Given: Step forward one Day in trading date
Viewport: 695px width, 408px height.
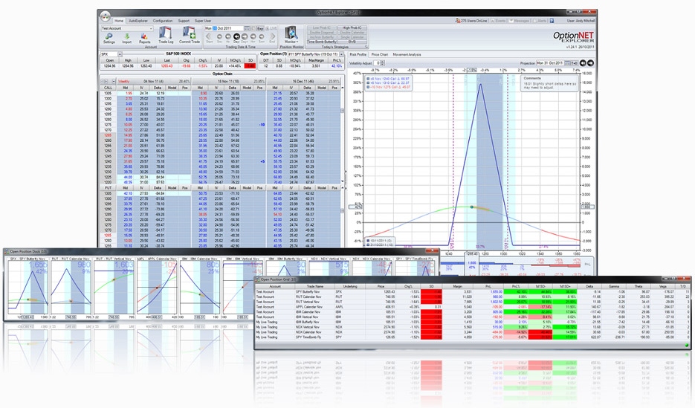Looking at the screenshot, I should click(x=245, y=38).
